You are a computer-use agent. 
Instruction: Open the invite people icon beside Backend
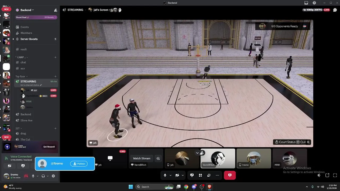(56, 10)
